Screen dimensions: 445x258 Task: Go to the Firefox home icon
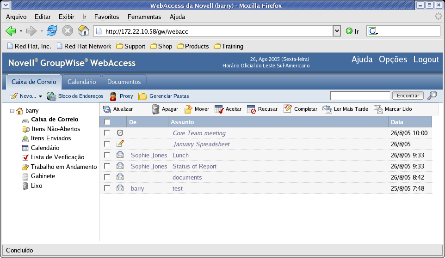click(x=83, y=30)
